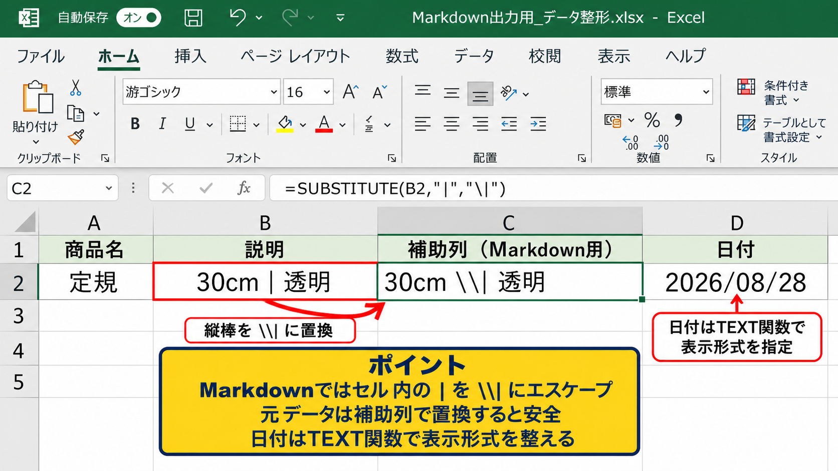Click the Paste clipboard icon
The image size is (838, 471).
pos(38,97)
